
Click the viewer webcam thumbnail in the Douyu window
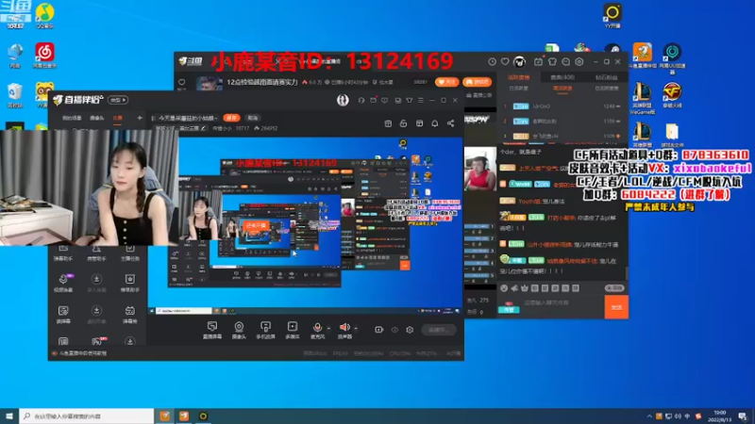[480, 170]
